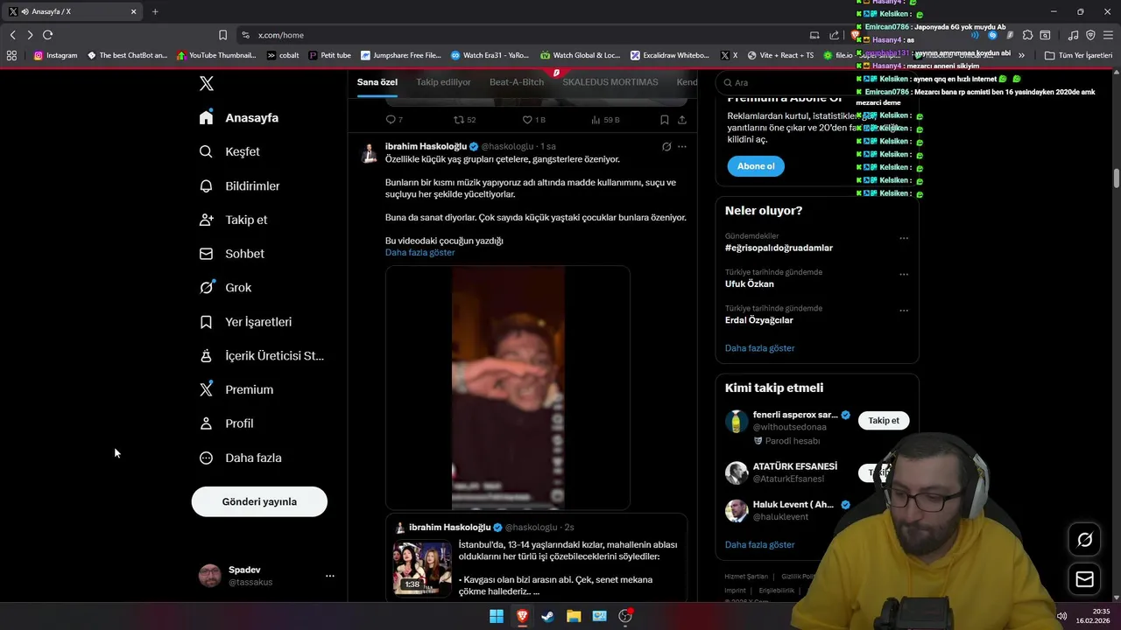Open more options for Erdal Özyağcılar trend
Image resolution: width=1121 pixels, height=630 pixels.
tap(904, 310)
